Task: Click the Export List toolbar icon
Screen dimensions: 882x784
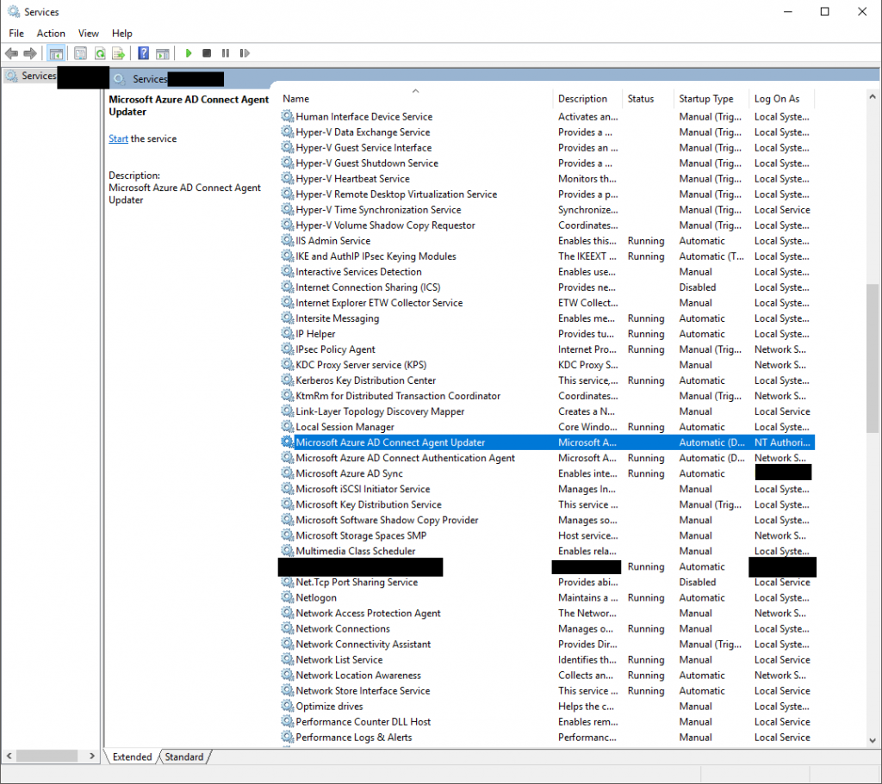Action: (118, 53)
